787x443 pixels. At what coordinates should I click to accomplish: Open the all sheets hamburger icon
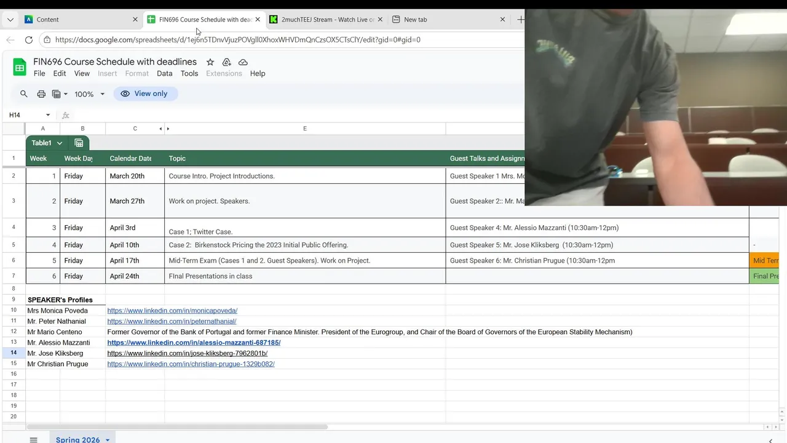[x=34, y=440]
